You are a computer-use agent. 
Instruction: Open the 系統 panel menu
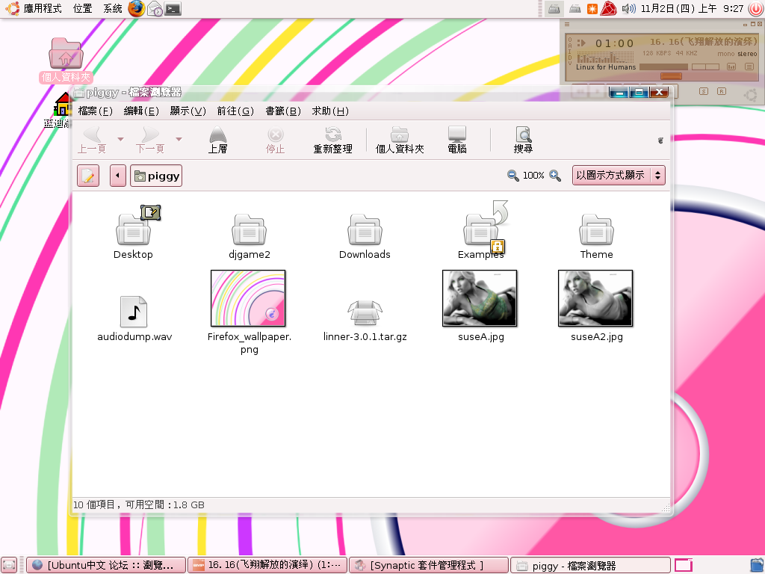tap(113, 8)
